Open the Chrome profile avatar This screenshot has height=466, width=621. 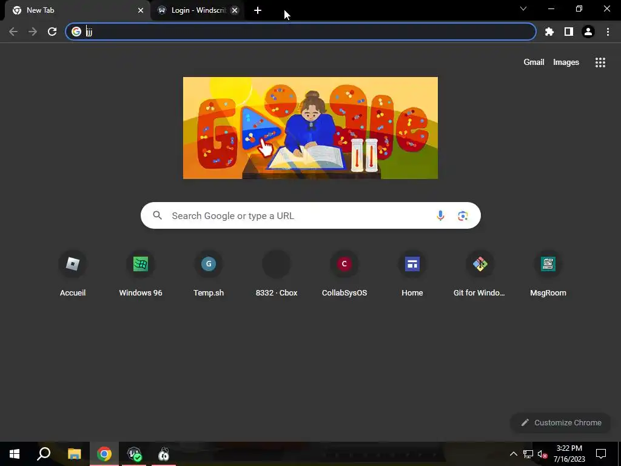[588, 32]
